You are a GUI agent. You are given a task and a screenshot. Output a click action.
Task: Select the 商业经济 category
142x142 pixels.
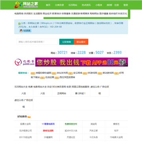click(47, 13)
